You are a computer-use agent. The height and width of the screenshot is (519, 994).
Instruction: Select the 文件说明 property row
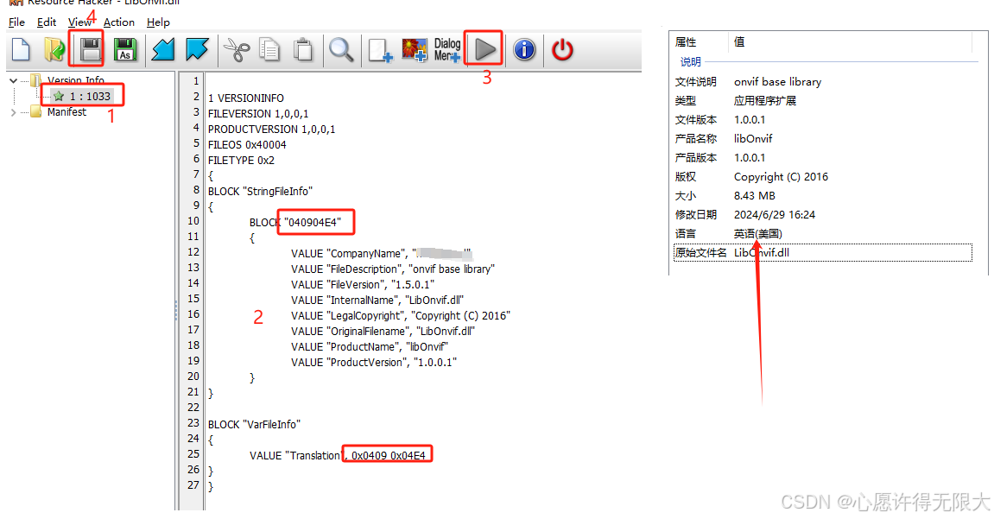pyautogui.click(x=823, y=82)
